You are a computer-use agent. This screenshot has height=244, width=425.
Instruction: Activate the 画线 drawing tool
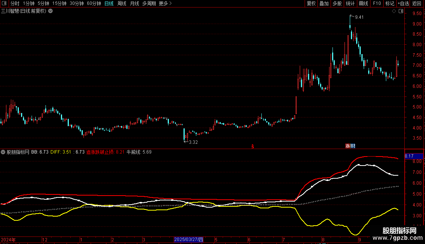point(363,3)
